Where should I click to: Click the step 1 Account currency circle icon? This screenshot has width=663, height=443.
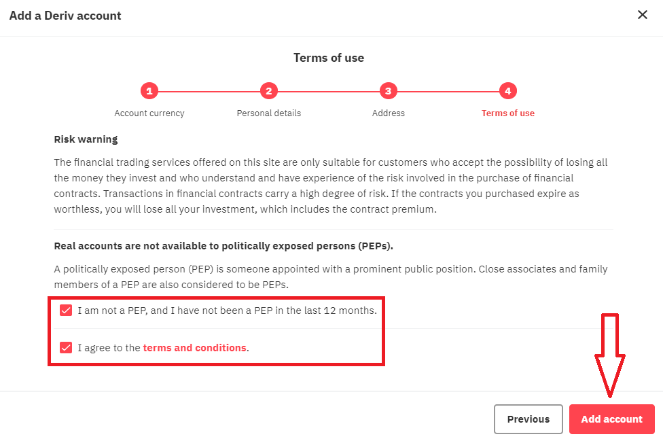tap(149, 90)
